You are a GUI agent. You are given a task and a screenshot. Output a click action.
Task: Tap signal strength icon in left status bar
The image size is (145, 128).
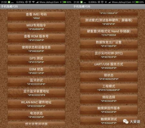(37, 2)
